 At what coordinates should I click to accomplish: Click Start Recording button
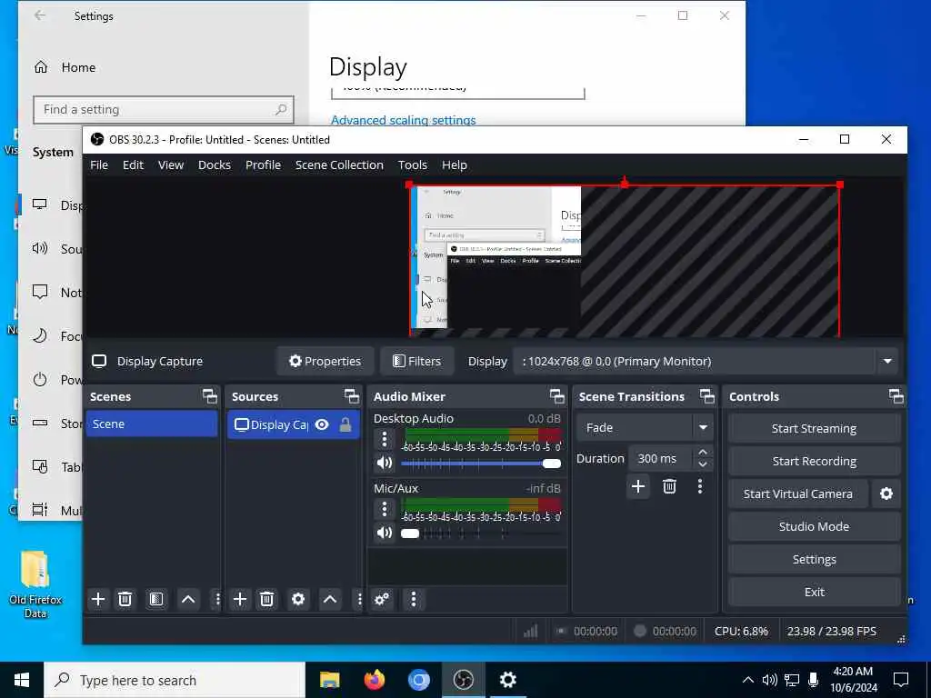pos(814,461)
